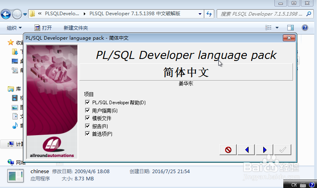
Task: Click the PLSQL Developer 7.1.5.1398 breadcrumb
Action: (x=135, y=14)
